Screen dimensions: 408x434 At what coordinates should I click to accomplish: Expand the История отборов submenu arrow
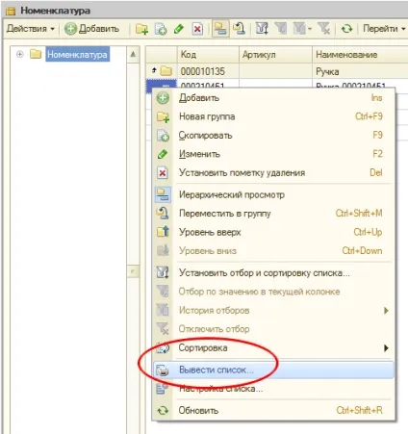click(x=386, y=310)
